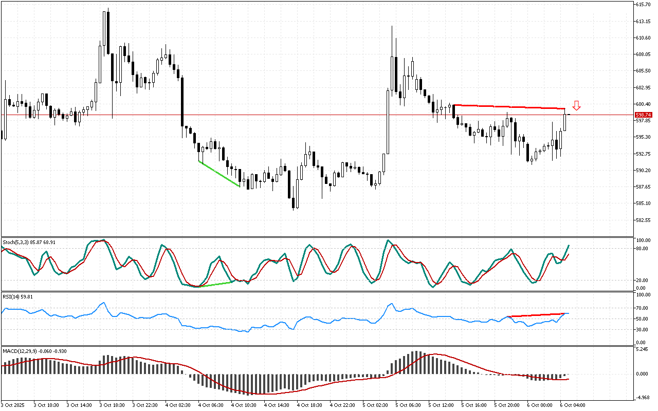Image resolution: width=658 pixels, height=411 pixels.
Task: Click the red divergence line in RSI panel
Action: tap(535, 315)
